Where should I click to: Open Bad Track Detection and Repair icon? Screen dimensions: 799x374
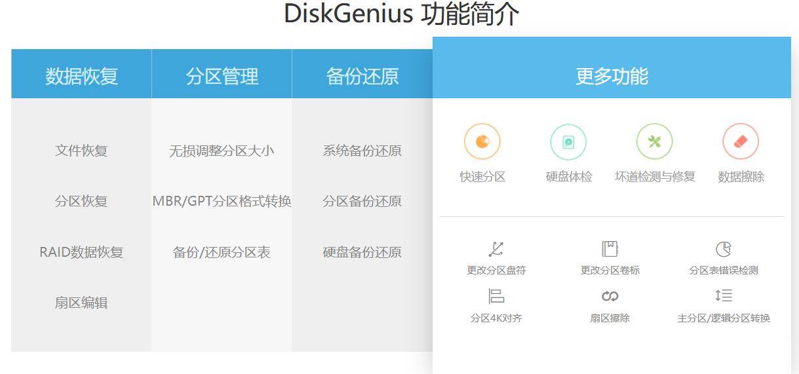tap(654, 141)
